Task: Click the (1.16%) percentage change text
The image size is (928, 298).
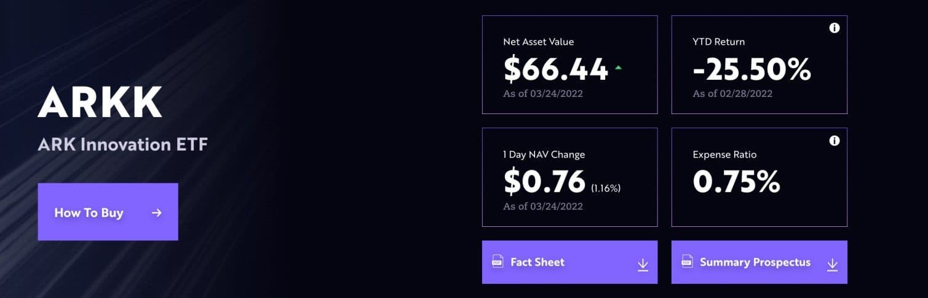Action: [606, 188]
